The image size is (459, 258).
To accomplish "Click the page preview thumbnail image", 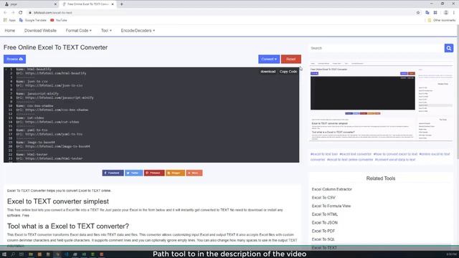I will point(381,101).
